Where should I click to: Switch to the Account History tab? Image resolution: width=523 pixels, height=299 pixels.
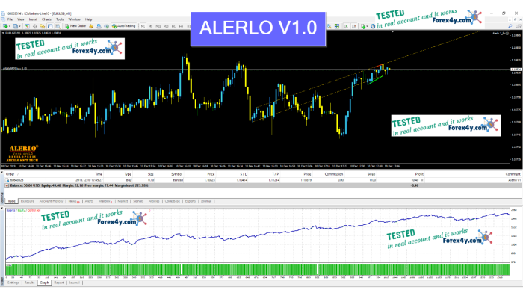pos(51,201)
